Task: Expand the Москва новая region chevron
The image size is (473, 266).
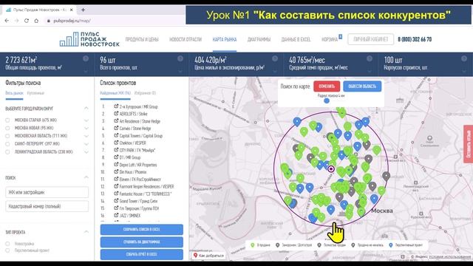Action: point(86,128)
